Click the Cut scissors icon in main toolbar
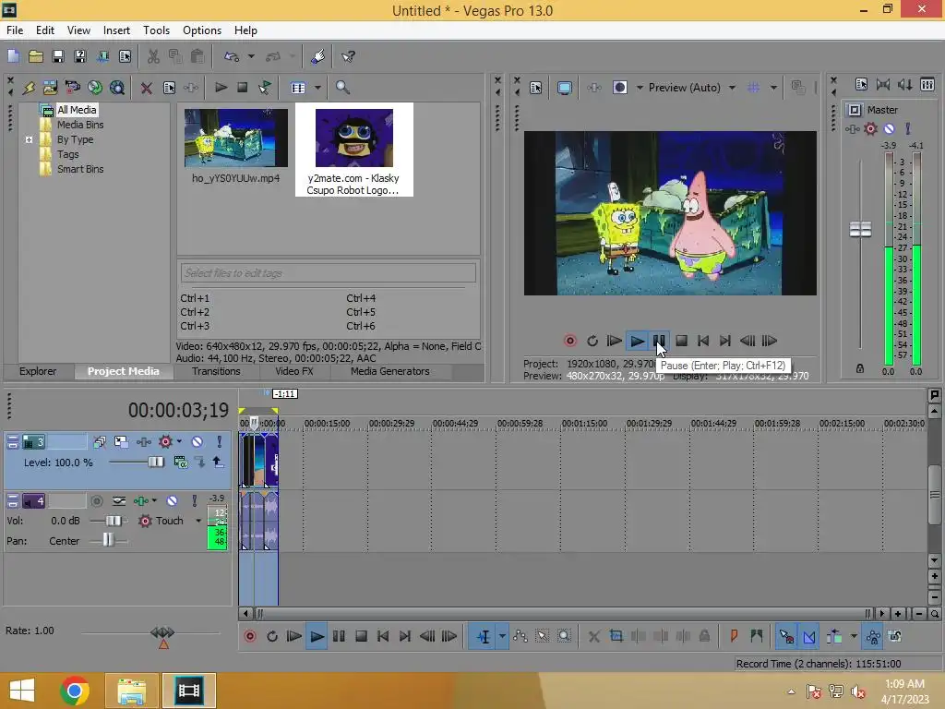Image resolution: width=945 pixels, height=709 pixels. pos(153,56)
